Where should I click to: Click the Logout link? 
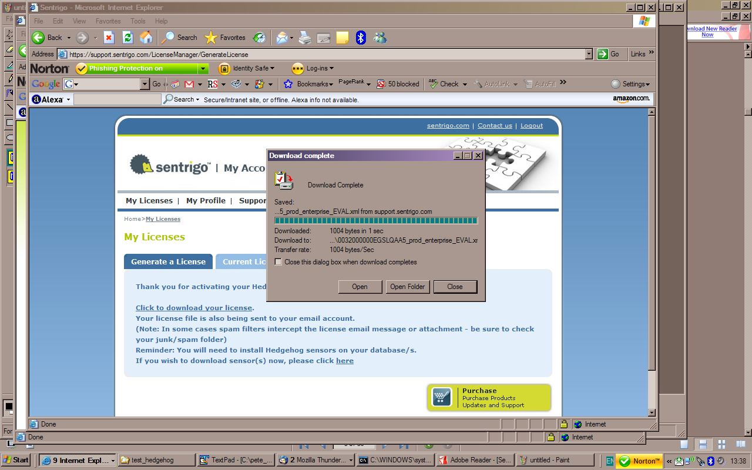click(x=532, y=126)
